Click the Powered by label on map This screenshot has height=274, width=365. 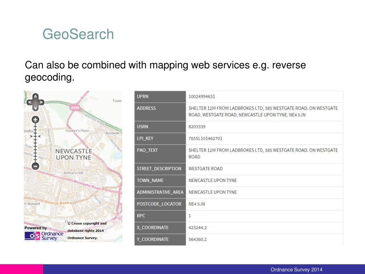click(x=36, y=228)
